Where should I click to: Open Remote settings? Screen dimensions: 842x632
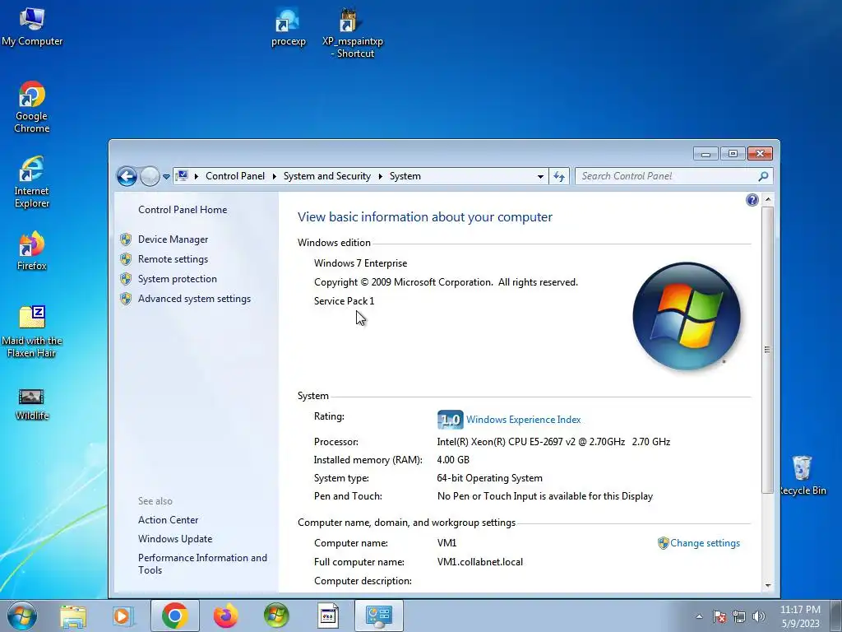point(173,259)
